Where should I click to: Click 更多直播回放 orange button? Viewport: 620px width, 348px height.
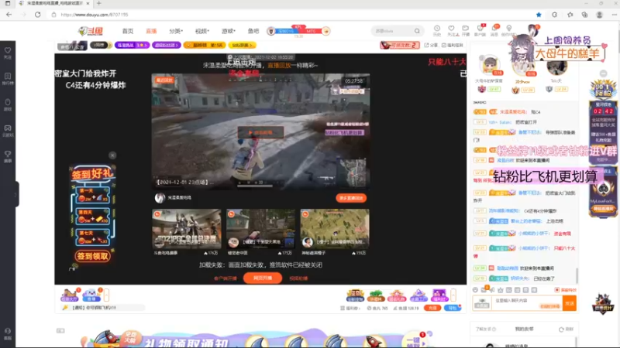pos(351,198)
